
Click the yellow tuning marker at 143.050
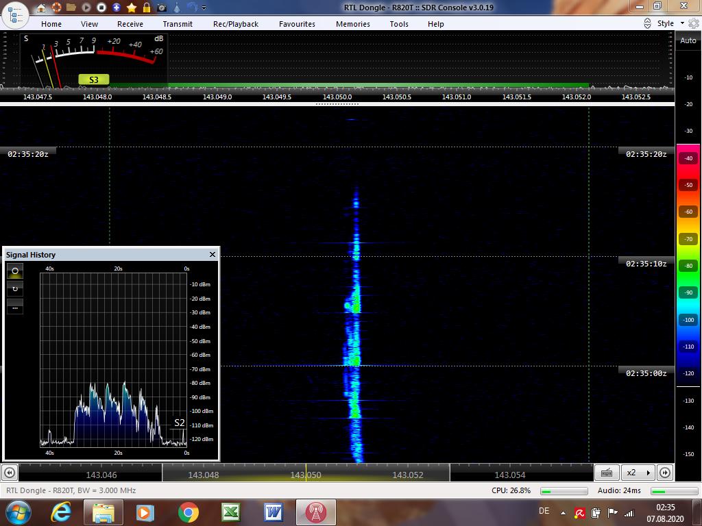click(306, 473)
